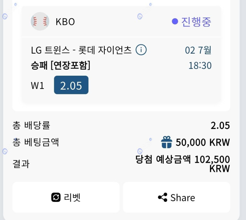Click the 당첨 예상금액 102,500 KRW text
246x220 pixels.
pyautogui.click(x=182, y=163)
